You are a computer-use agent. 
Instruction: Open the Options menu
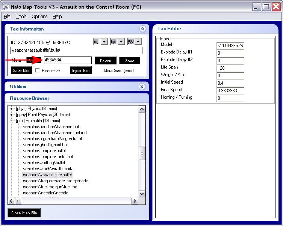(x=39, y=17)
